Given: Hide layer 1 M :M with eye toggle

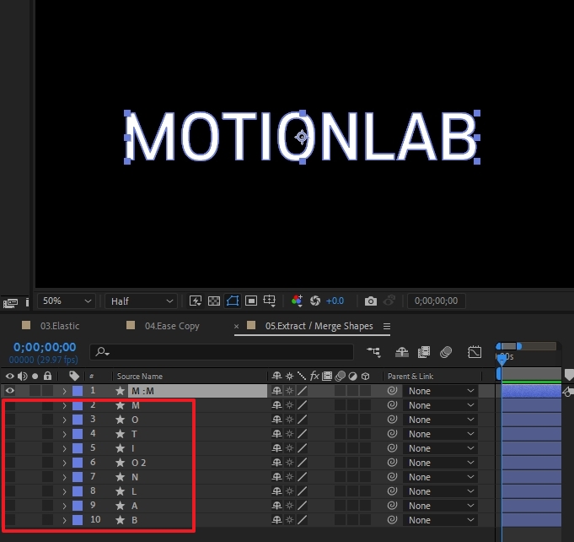Looking at the screenshot, I should click(x=10, y=391).
